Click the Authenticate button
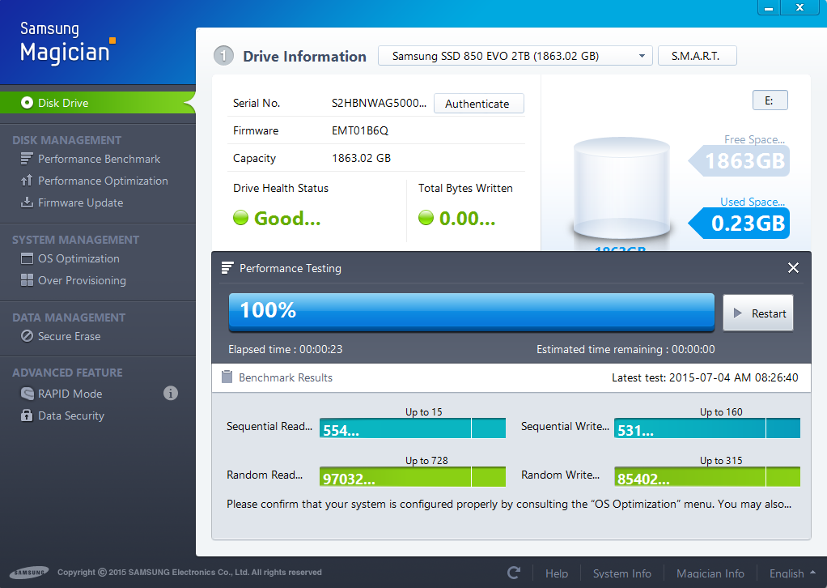The height and width of the screenshot is (588, 827). (x=478, y=104)
